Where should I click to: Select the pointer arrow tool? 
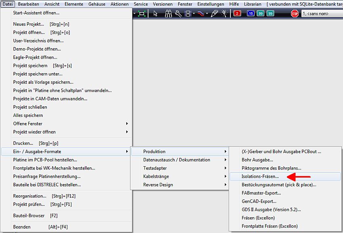point(156,13)
